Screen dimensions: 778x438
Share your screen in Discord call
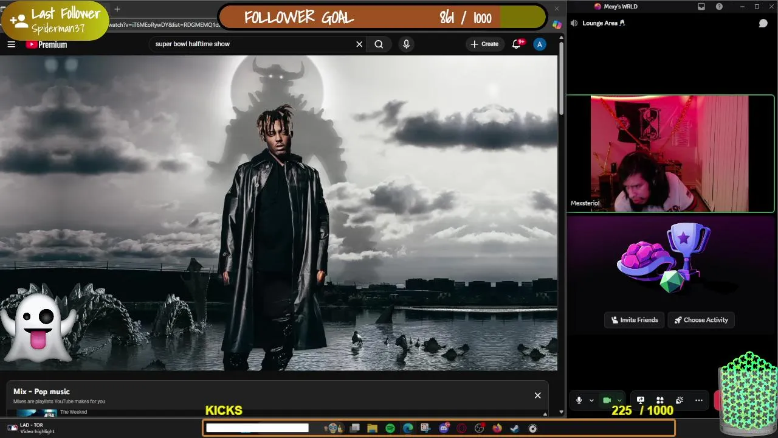click(x=640, y=400)
